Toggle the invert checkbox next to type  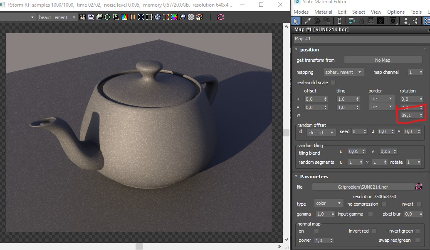click(x=419, y=204)
